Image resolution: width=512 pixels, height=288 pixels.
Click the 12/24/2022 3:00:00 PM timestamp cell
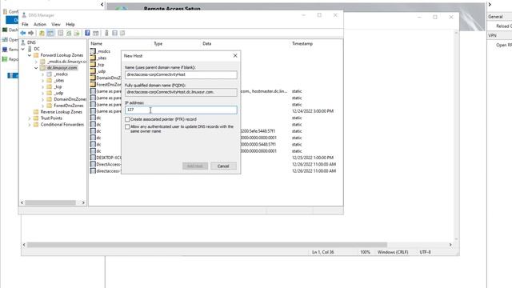(x=313, y=111)
